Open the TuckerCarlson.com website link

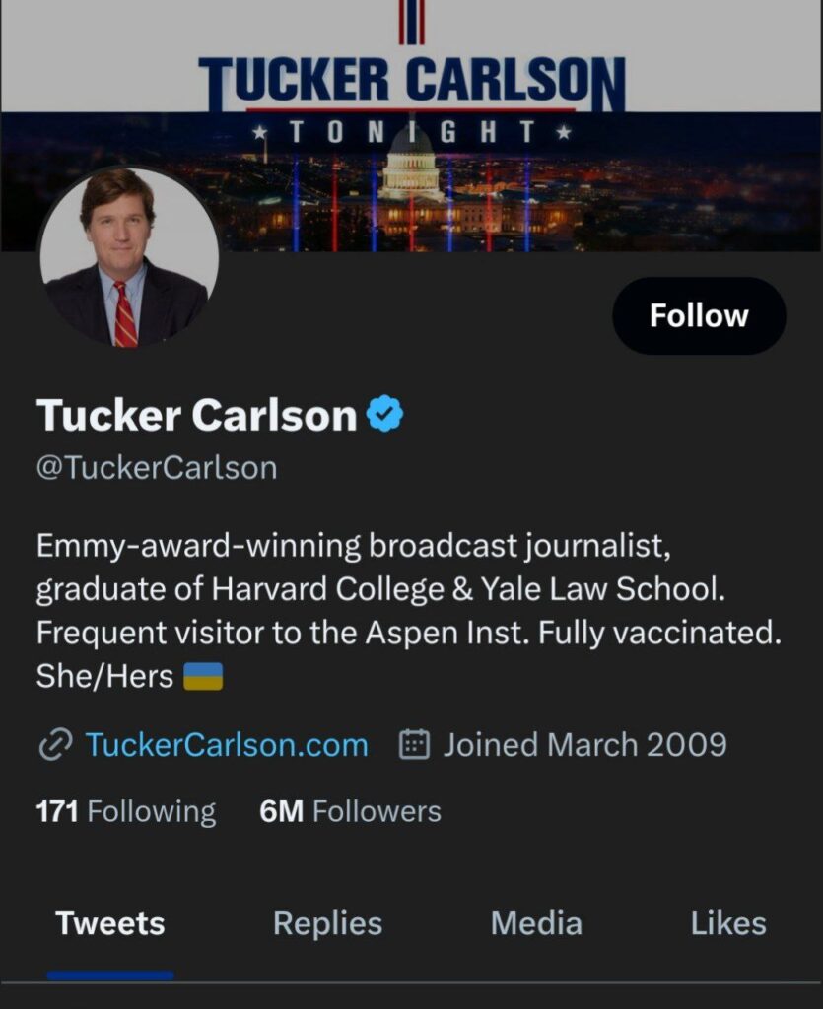click(227, 745)
